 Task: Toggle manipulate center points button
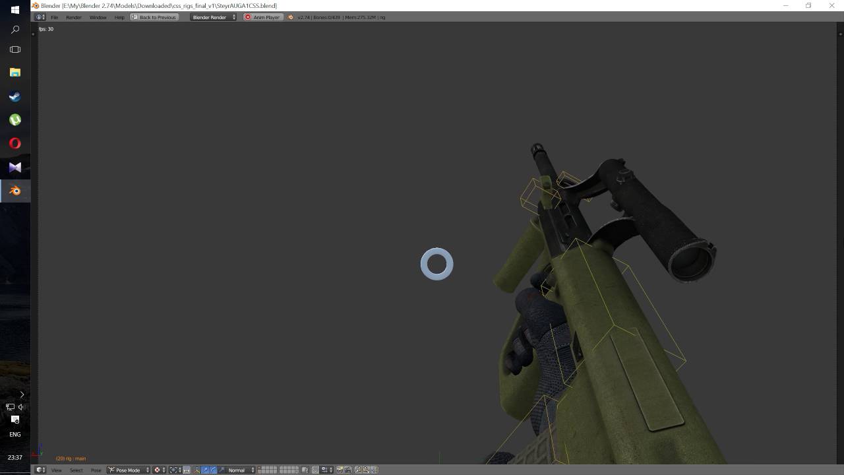pos(187,470)
